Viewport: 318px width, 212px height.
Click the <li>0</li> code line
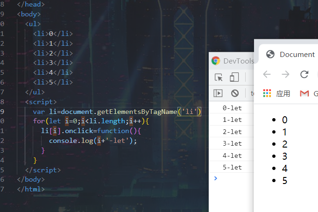tap(53, 34)
